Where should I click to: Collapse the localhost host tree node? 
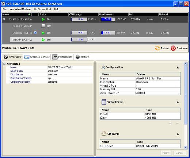pyautogui.click(x=4, y=19)
